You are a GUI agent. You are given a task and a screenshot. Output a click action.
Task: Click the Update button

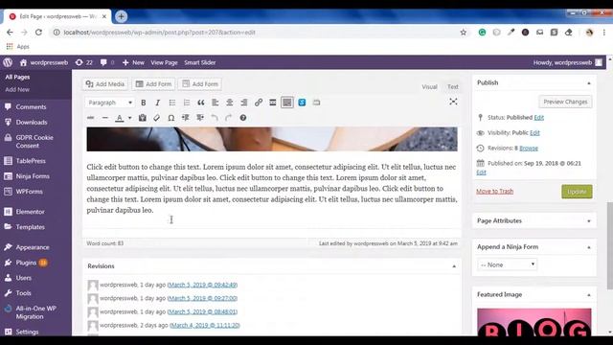click(x=577, y=192)
